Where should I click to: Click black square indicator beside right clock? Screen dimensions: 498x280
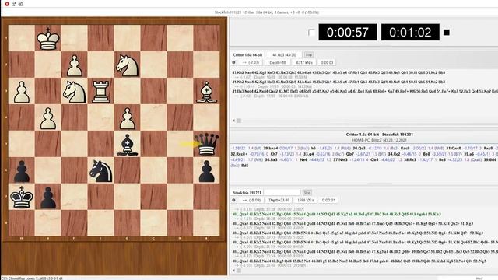click(x=446, y=33)
